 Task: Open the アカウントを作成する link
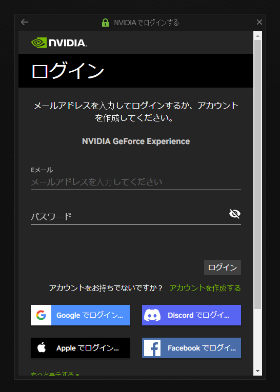pyautogui.click(x=205, y=288)
